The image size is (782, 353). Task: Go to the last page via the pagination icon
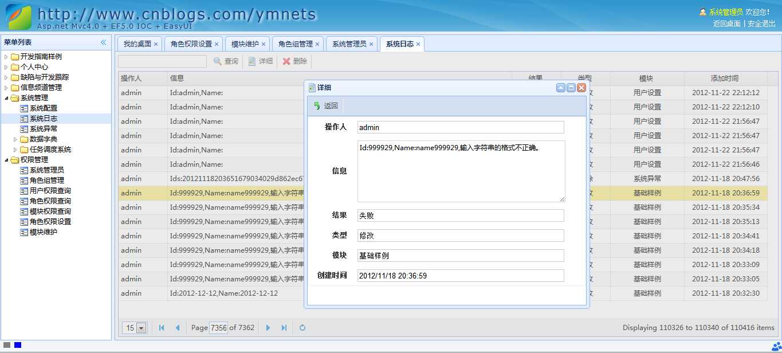[x=285, y=328]
